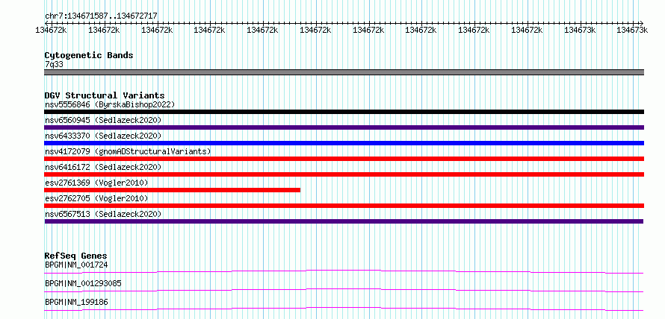Click the DGV Structural Variants track title

tap(105, 95)
